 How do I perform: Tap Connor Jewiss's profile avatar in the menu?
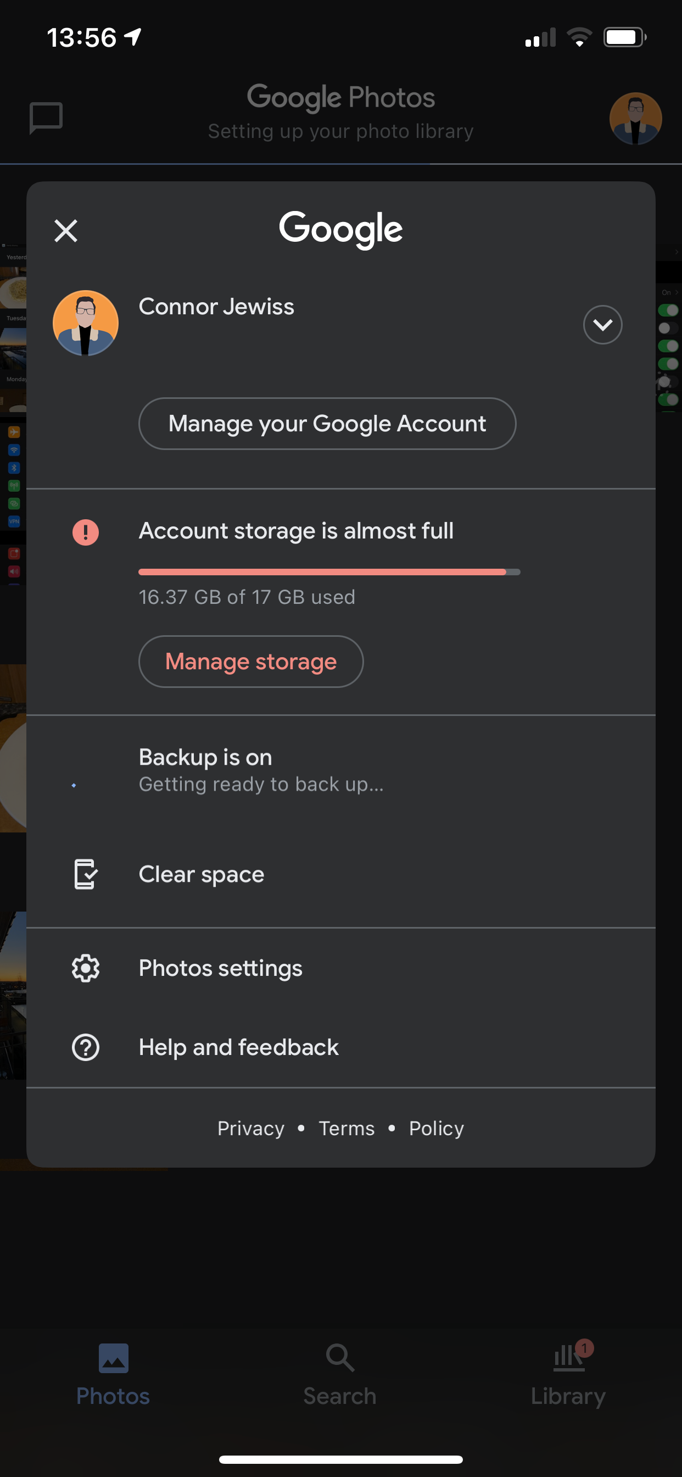(86, 323)
